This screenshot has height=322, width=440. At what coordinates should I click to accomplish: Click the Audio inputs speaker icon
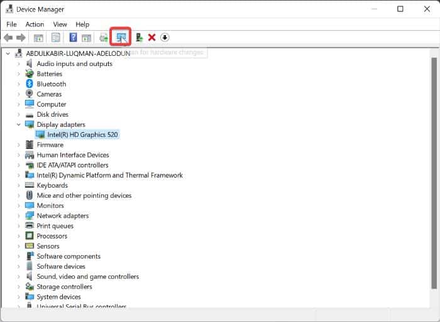click(x=29, y=63)
